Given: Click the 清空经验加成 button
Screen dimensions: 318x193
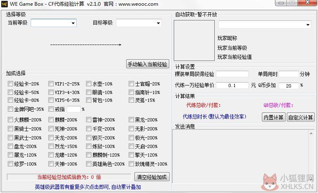Looking at the screenshot, I should click(x=152, y=177).
